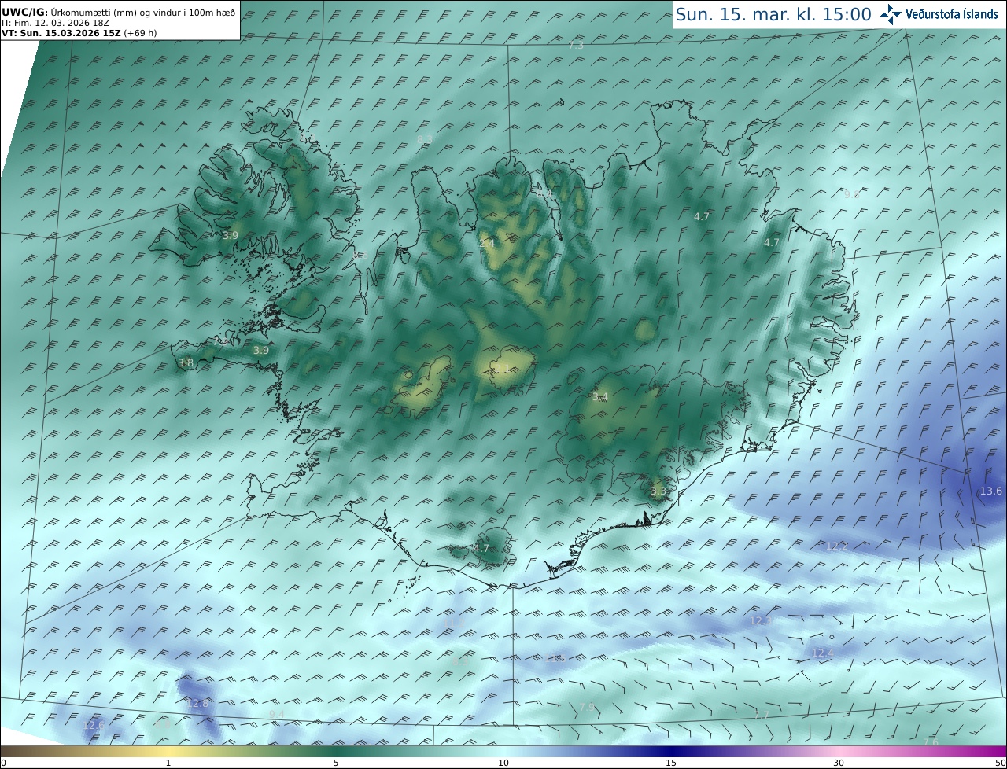Viewport: 1007px width, 769px height.
Task: Click the colorbar at the 15 mm tick
Action: [x=671, y=751]
